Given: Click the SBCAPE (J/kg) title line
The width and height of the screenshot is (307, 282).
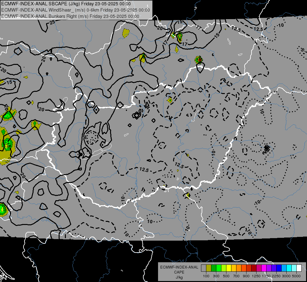Looking at the screenshot, I should (x=66, y=4).
